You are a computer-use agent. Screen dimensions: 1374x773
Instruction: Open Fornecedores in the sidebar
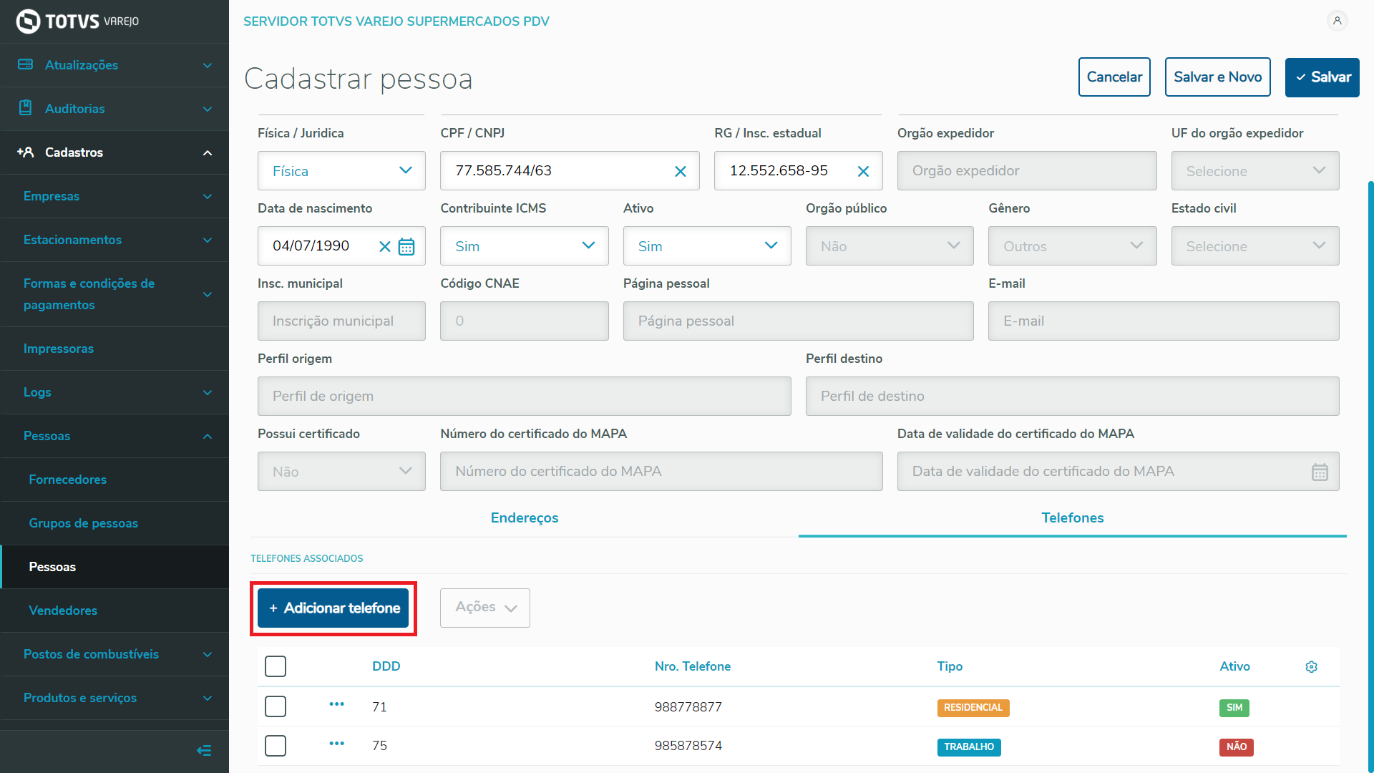(68, 480)
